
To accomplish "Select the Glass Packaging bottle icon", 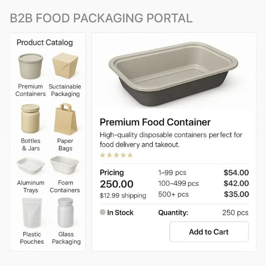I will (66, 213).
